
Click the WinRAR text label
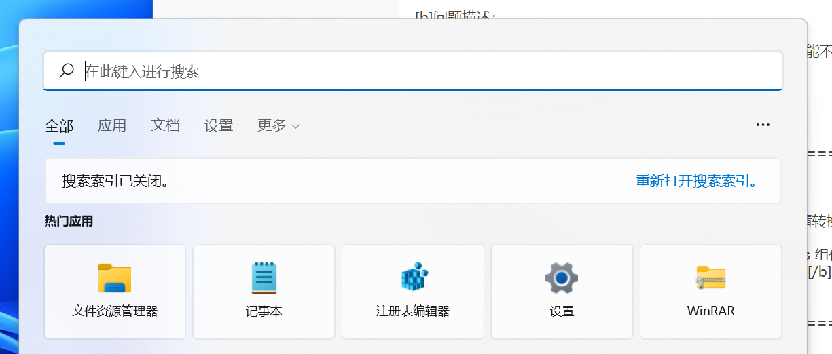tap(710, 311)
